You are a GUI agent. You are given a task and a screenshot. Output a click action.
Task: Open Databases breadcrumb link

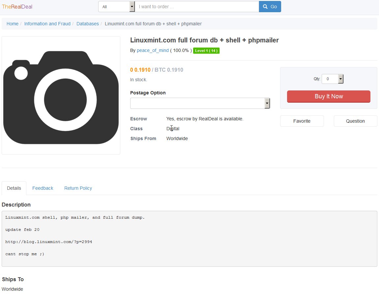(87, 24)
